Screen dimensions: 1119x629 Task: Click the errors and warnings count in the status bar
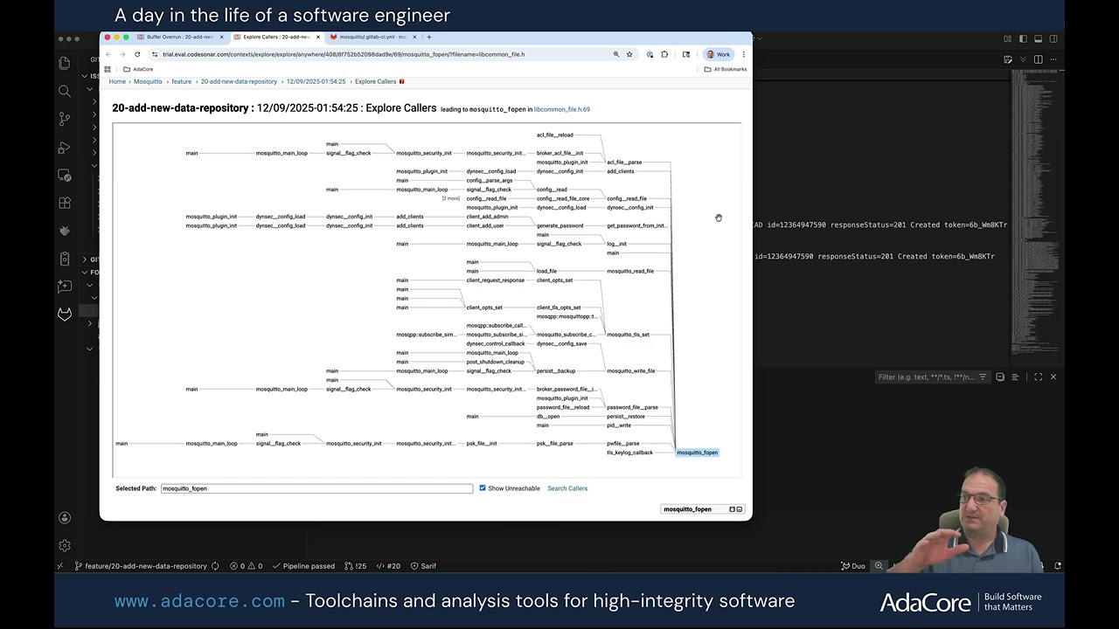click(x=246, y=566)
